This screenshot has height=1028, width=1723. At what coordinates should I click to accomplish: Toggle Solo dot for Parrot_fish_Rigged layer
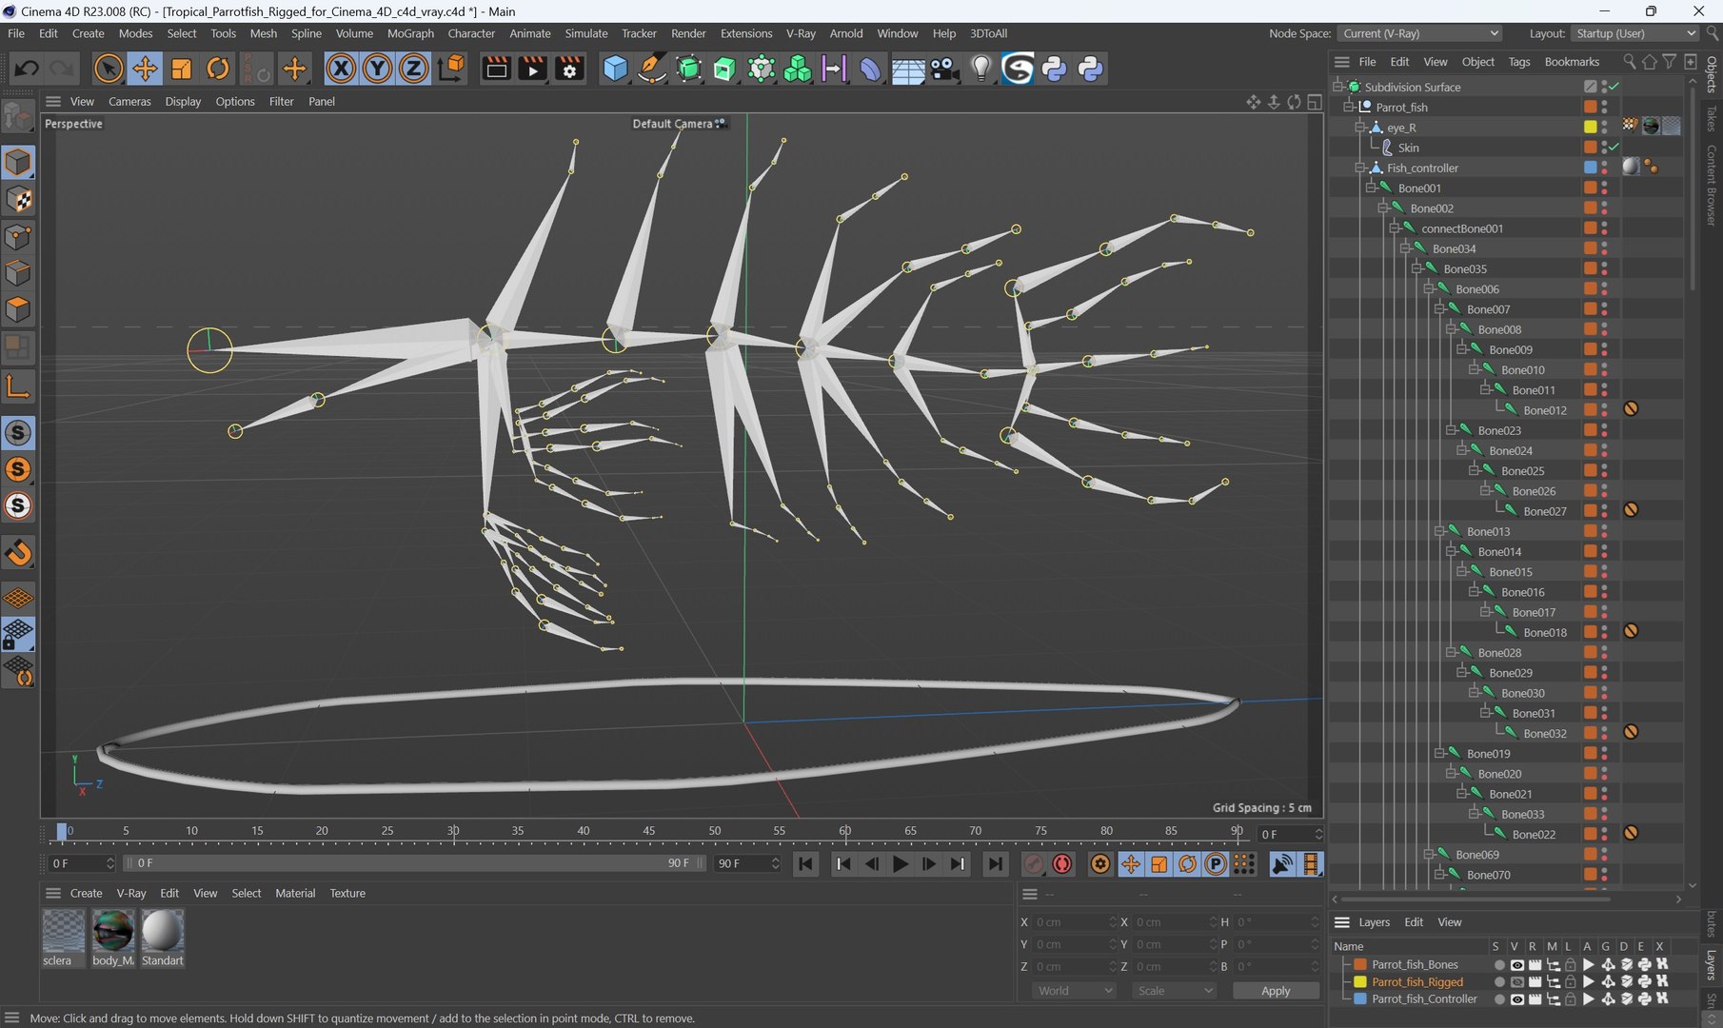[1499, 982]
